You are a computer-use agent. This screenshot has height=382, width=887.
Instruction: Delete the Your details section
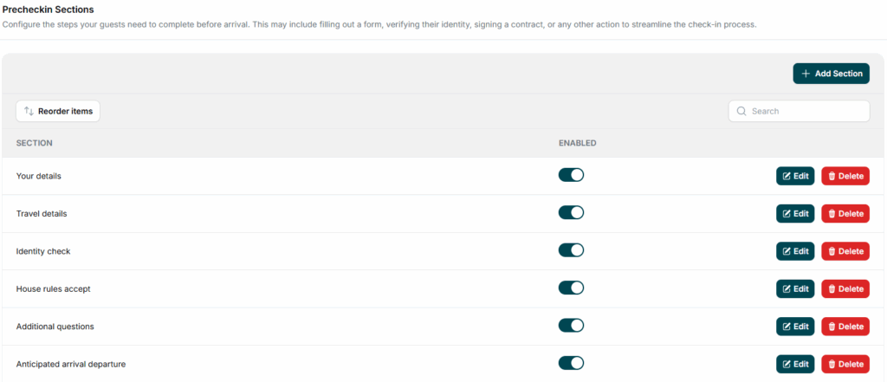point(845,176)
